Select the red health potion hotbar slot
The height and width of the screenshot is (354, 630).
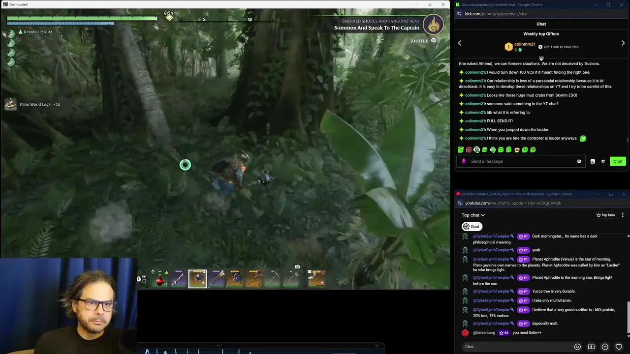(160, 279)
